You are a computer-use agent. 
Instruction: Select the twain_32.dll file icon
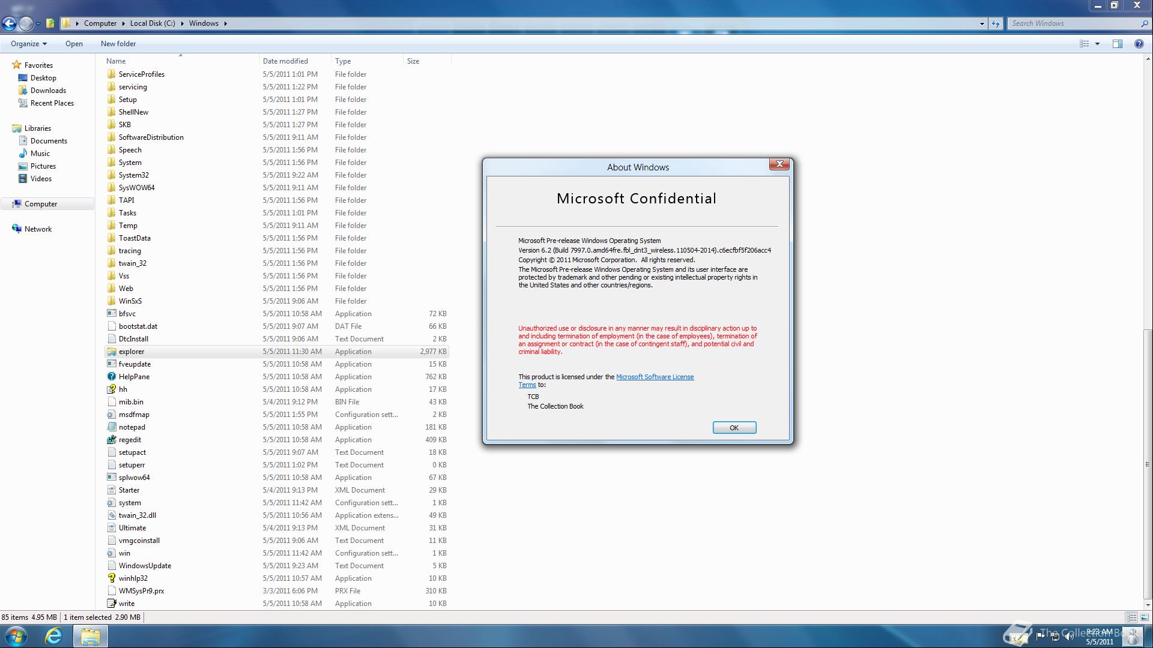111,515
